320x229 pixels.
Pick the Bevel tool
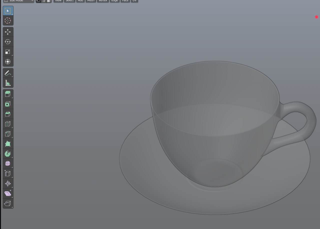8,114
